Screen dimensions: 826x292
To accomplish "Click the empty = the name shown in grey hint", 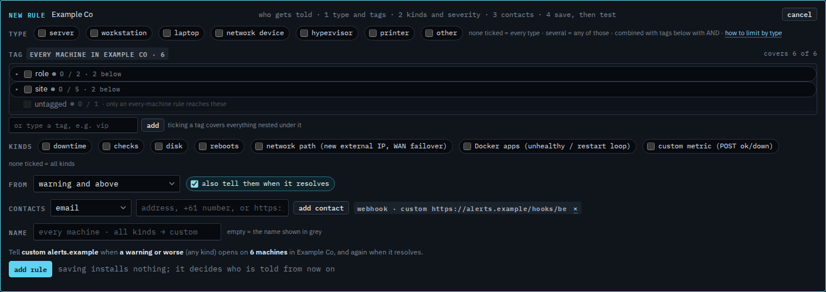I will click(274, 232).
